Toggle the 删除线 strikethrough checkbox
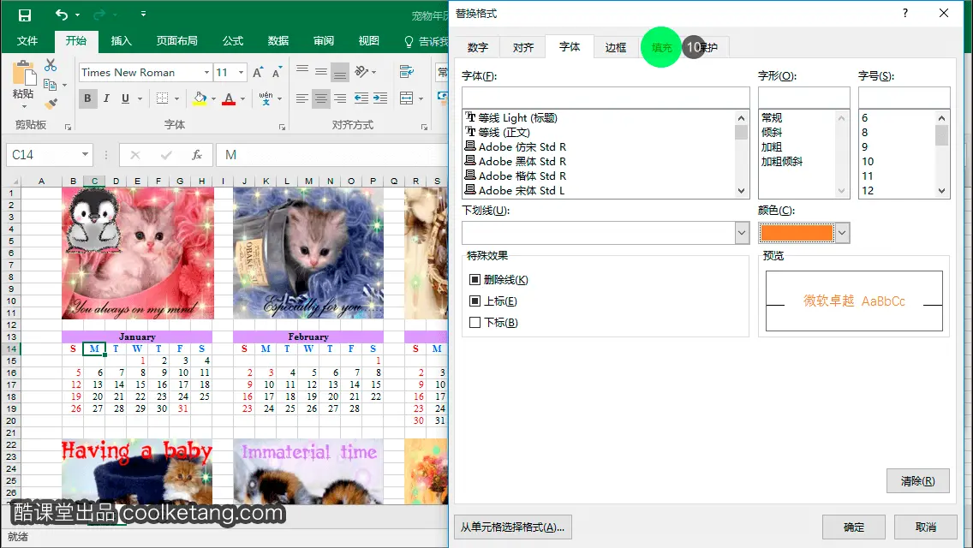The image size is (973, 548). pos(475,280)
